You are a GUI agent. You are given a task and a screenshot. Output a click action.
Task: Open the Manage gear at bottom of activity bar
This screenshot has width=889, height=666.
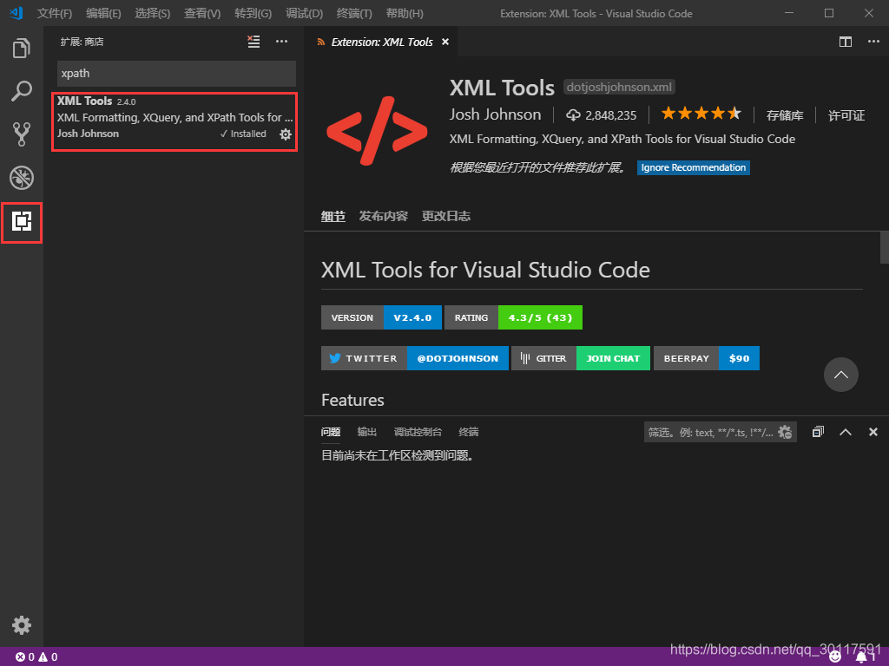pyautogui.click(x=22, y=625)
